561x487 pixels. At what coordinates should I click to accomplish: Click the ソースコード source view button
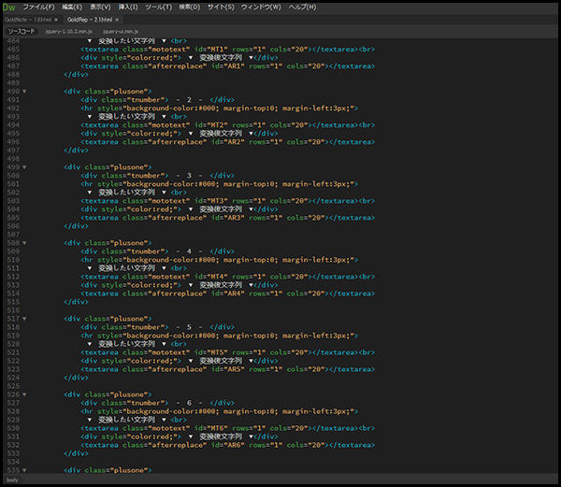point(21,31)
